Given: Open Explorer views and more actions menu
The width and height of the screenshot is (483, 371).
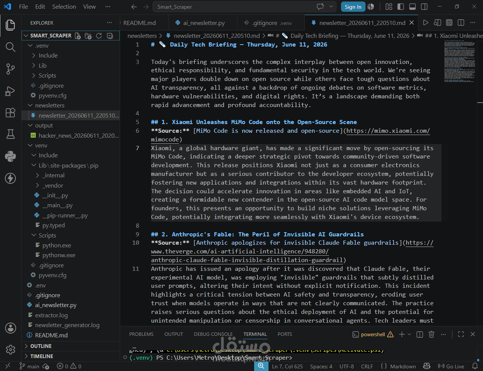Looking at the screenshot, I should [110, 23].
